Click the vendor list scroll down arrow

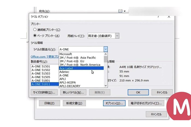click(x=106, y=86)
